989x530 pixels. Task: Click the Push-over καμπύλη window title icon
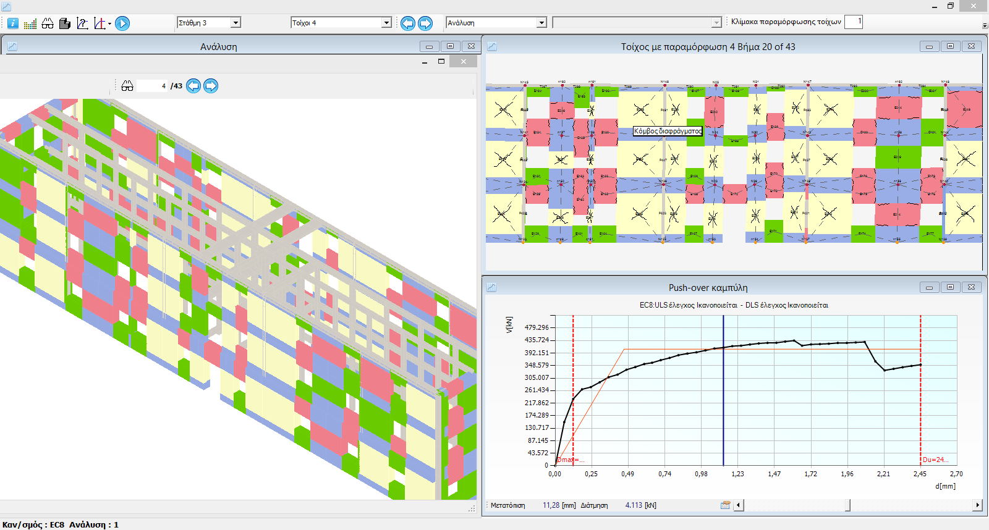[492, 287]
